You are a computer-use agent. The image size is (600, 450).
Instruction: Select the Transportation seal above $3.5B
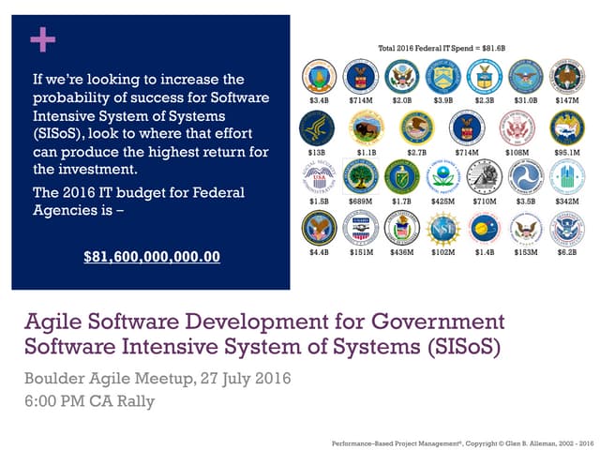(526, 177)
